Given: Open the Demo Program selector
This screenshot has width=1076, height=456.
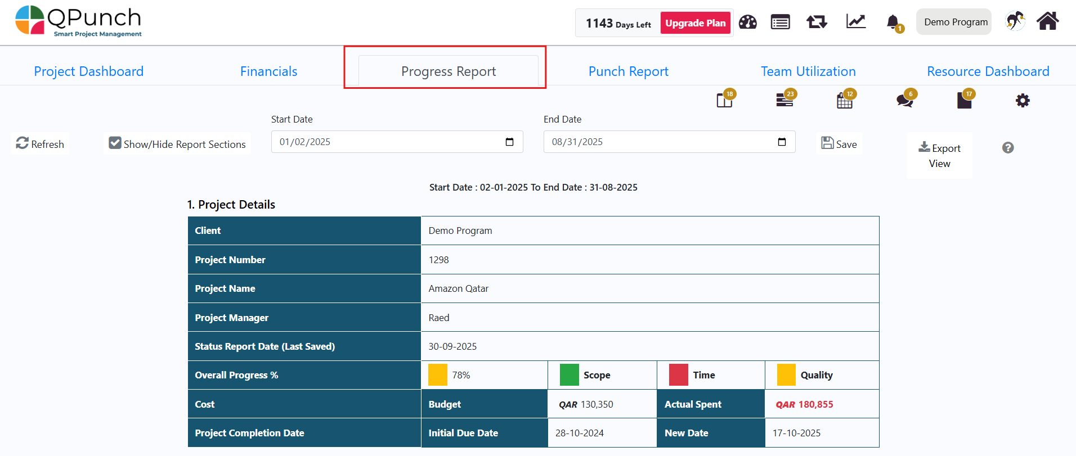Looking at the screenshot, I should tap(955, 22).
